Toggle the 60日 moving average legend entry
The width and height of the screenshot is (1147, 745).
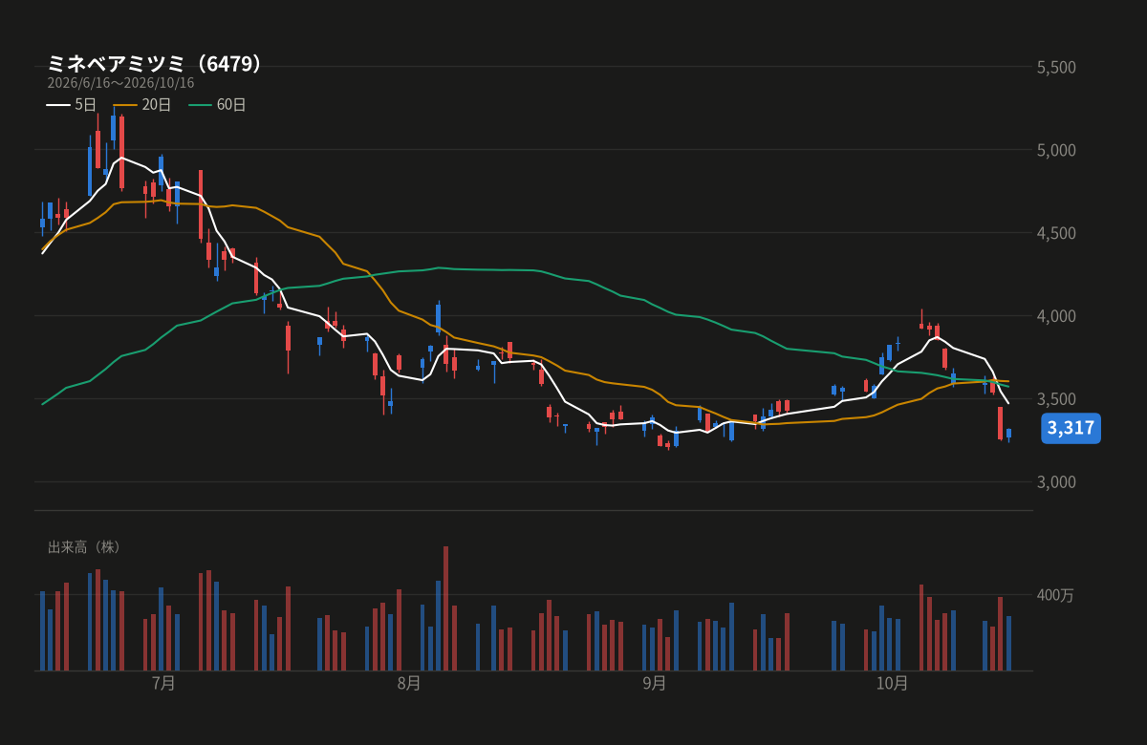(218, 105)
